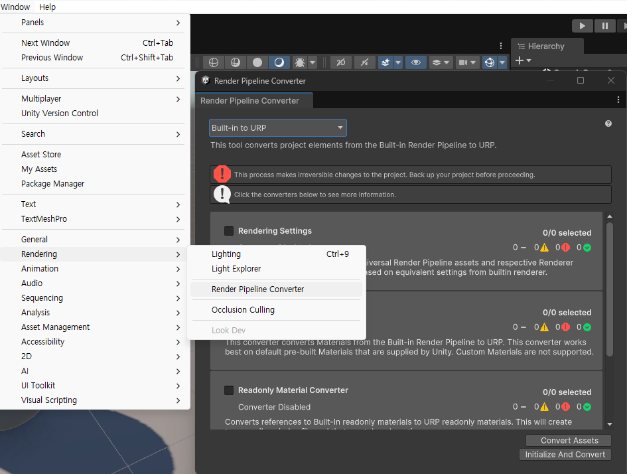Click Rendering Settings error count icon

[565, 248]
